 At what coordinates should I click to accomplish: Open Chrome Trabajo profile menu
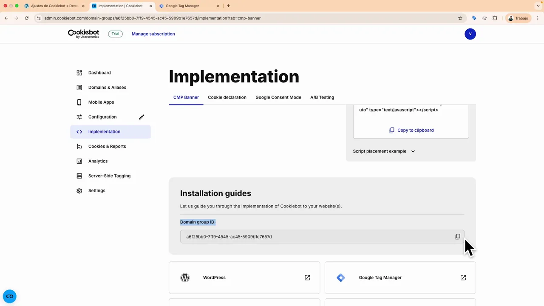point(518,18)
